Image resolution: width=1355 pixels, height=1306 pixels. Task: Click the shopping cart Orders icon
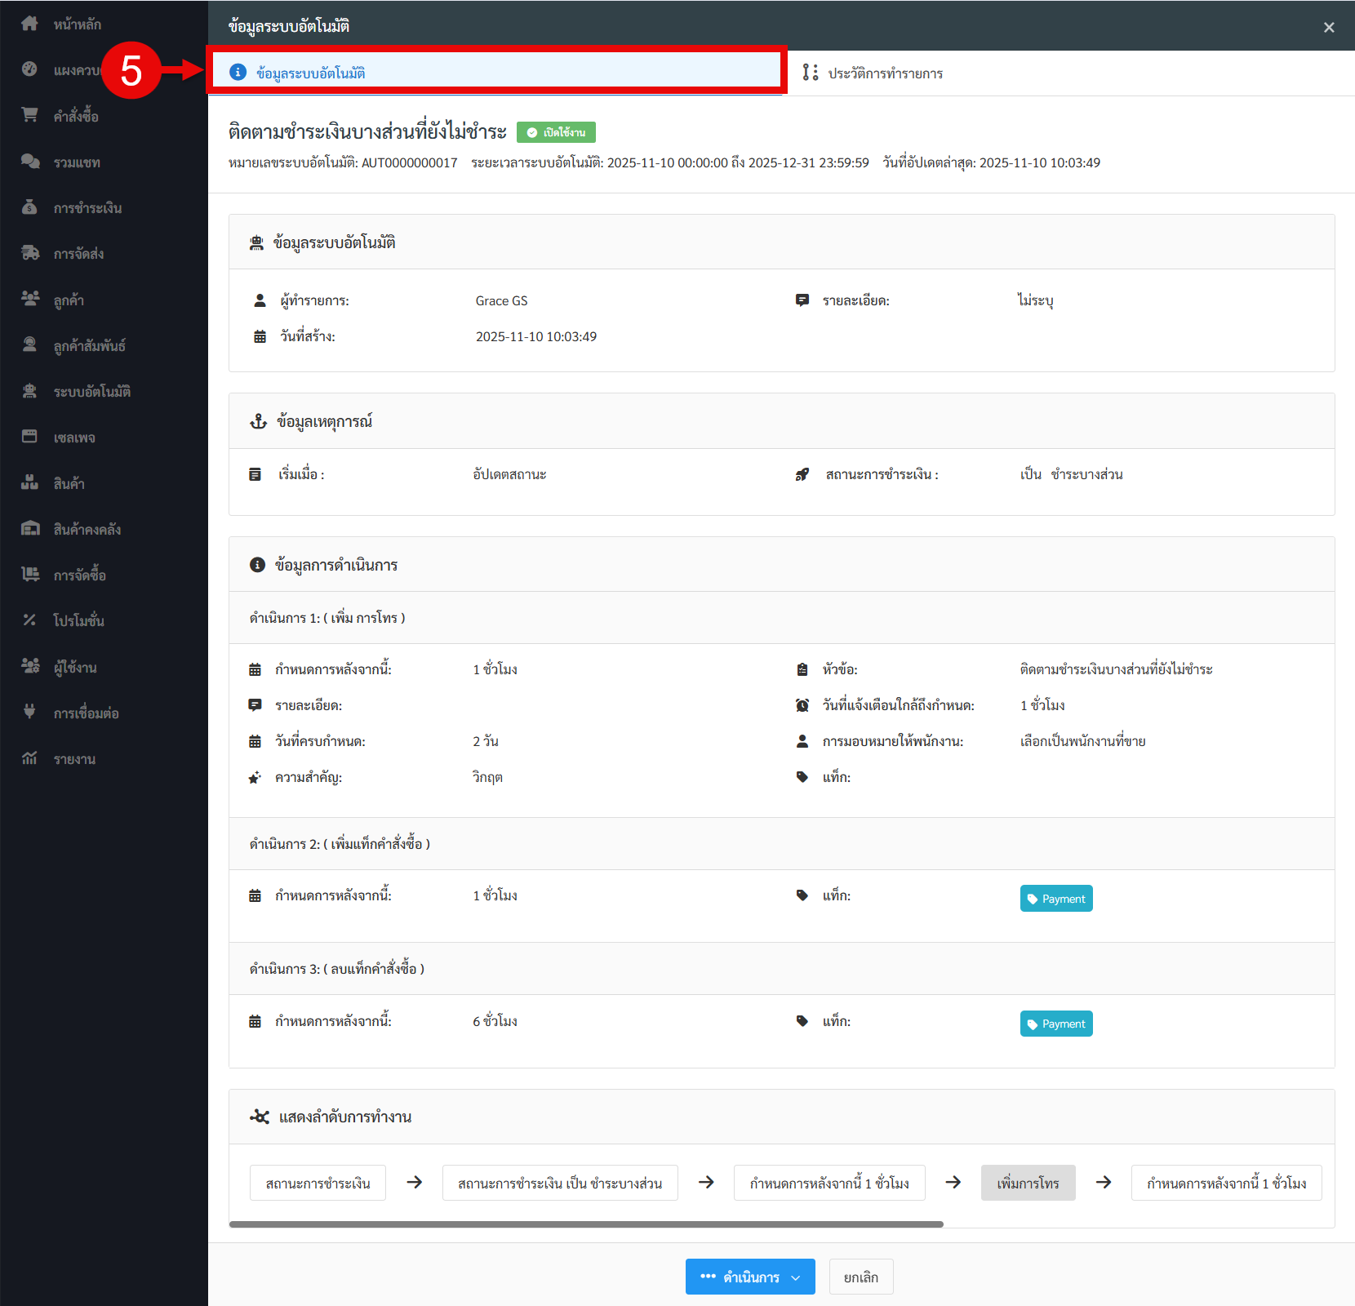pyautogui.click(x=29, y=115)
